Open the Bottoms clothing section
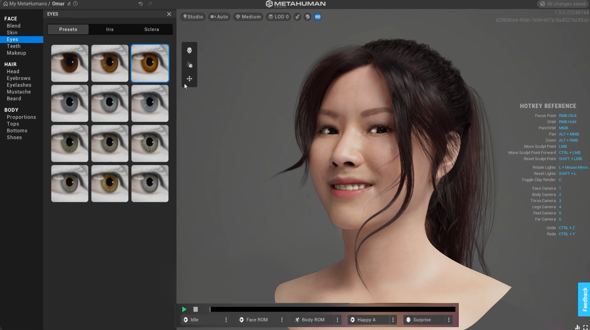 click(17, 131)
